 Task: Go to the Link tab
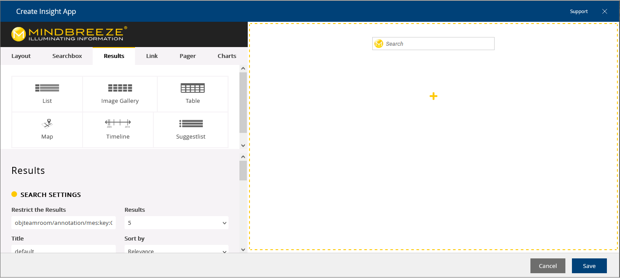point(152,56)
